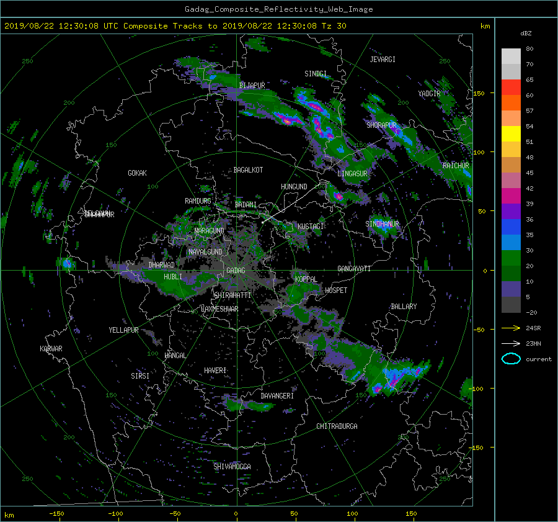
Task: Click the GADAG radar center label
Action: (236, 271)
